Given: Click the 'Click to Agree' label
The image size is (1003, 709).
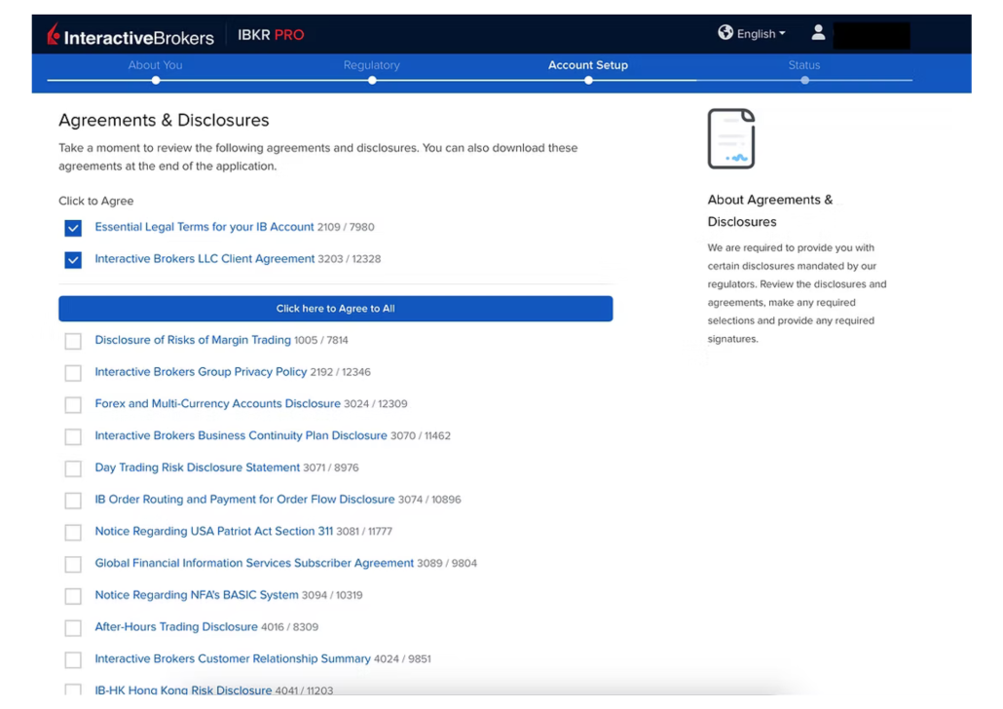Looking at the screenshot, I should click(x=96, y=201).
